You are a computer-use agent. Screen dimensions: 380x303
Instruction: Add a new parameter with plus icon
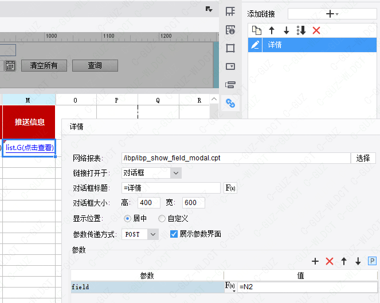[315, 261]
